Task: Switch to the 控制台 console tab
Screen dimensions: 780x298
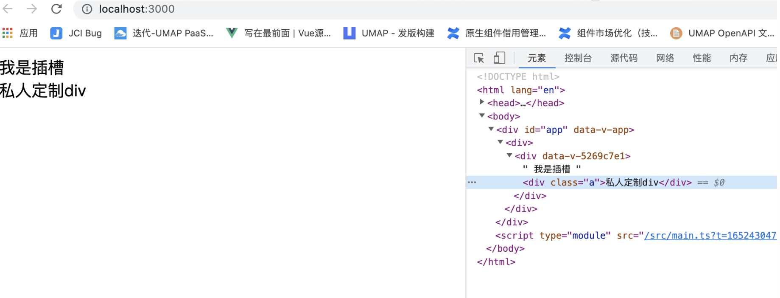Action: 578,58
